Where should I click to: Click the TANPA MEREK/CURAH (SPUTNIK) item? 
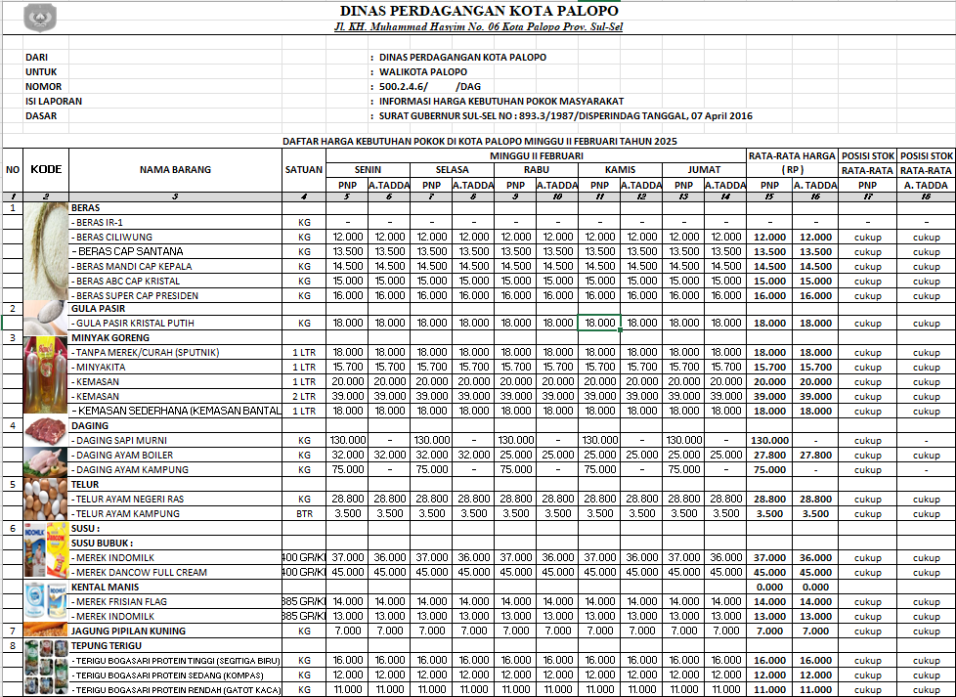(x=145, y=353)
